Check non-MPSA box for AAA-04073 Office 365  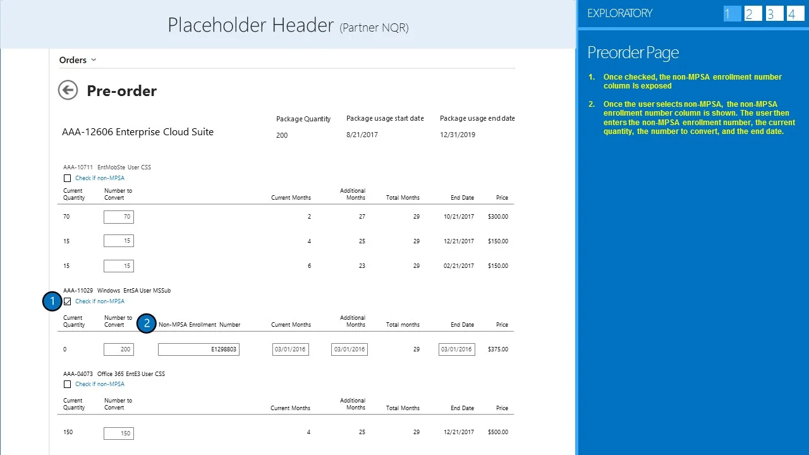(x=67, y=384)
